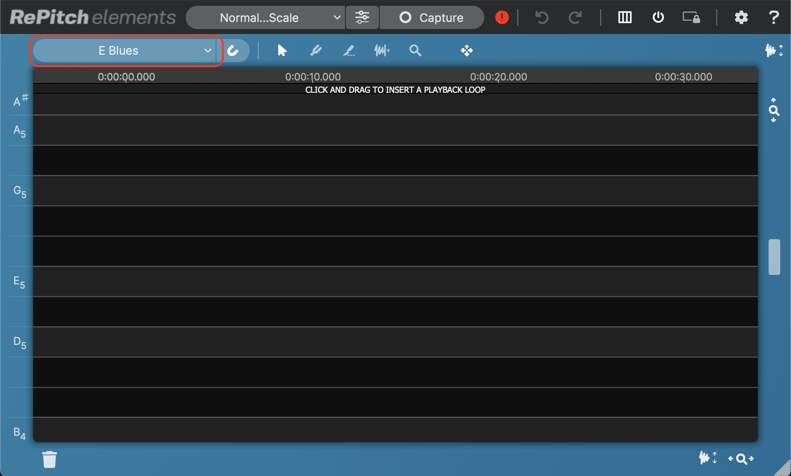The height and width of the screenshot is (476, 791).
Task: Click the vertical scrollbar thumb
Action: point(774,257)
